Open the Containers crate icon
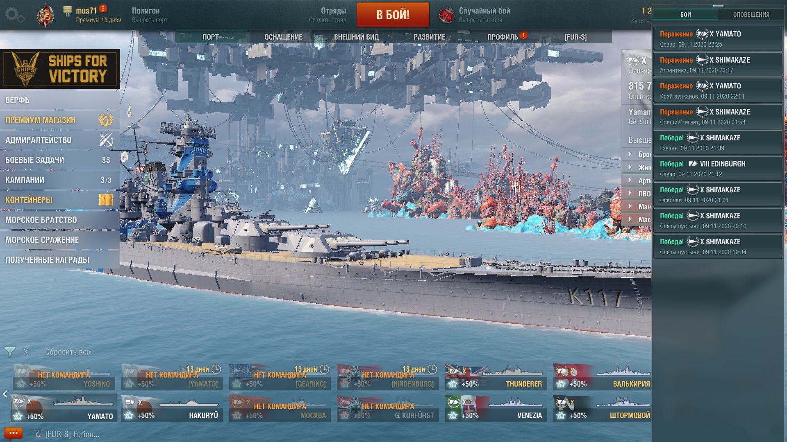The width and height of the screenshot is (787, 442). tap(106, 200)
